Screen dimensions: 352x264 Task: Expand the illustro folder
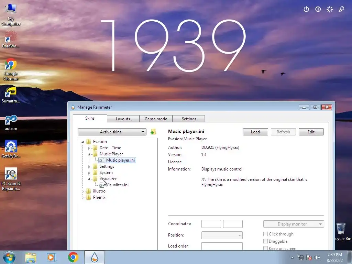point(82,191)
